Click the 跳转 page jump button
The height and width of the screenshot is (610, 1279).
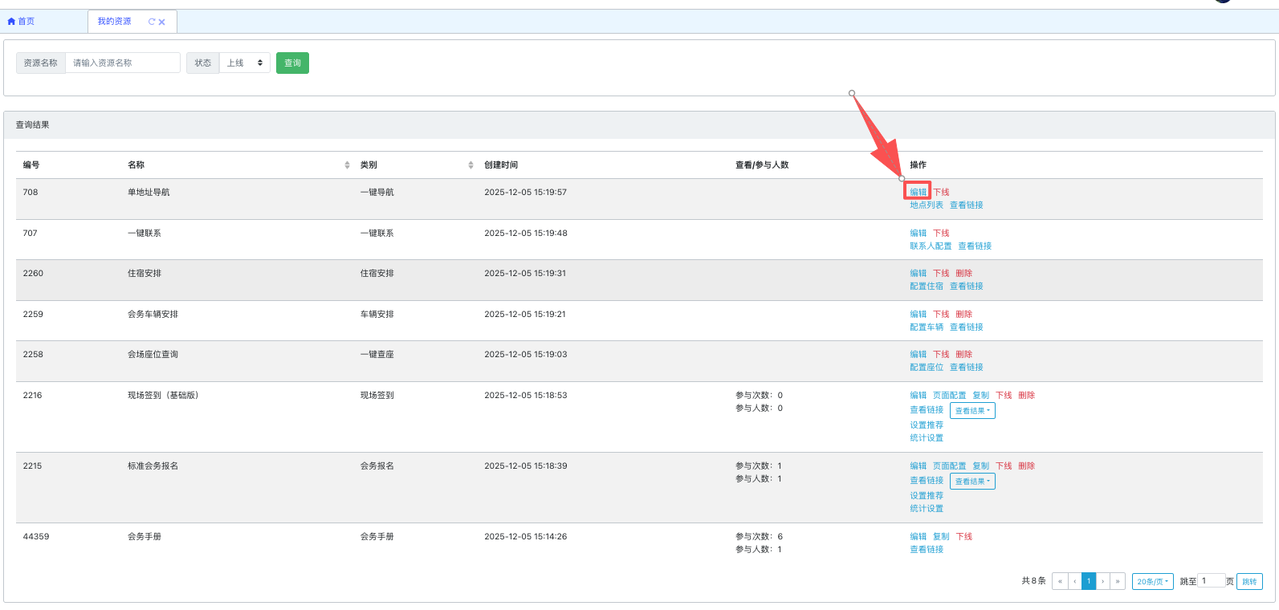pos(1249,581)
